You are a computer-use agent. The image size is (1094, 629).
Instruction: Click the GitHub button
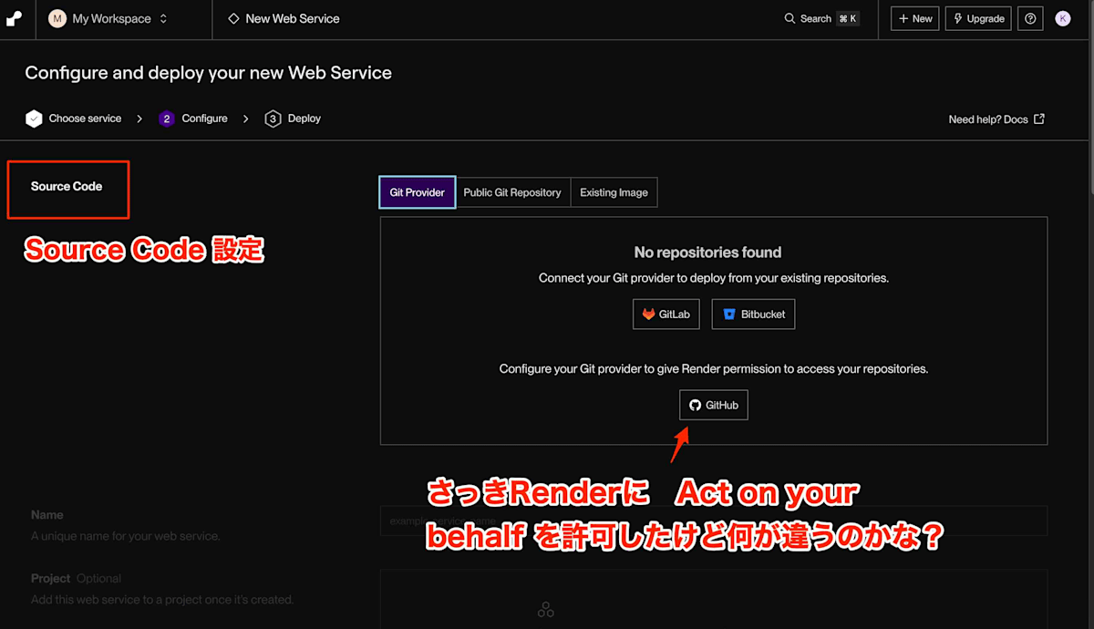pos(714,405)
